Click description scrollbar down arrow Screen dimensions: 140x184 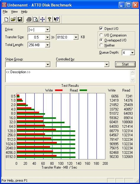[132, 80]
